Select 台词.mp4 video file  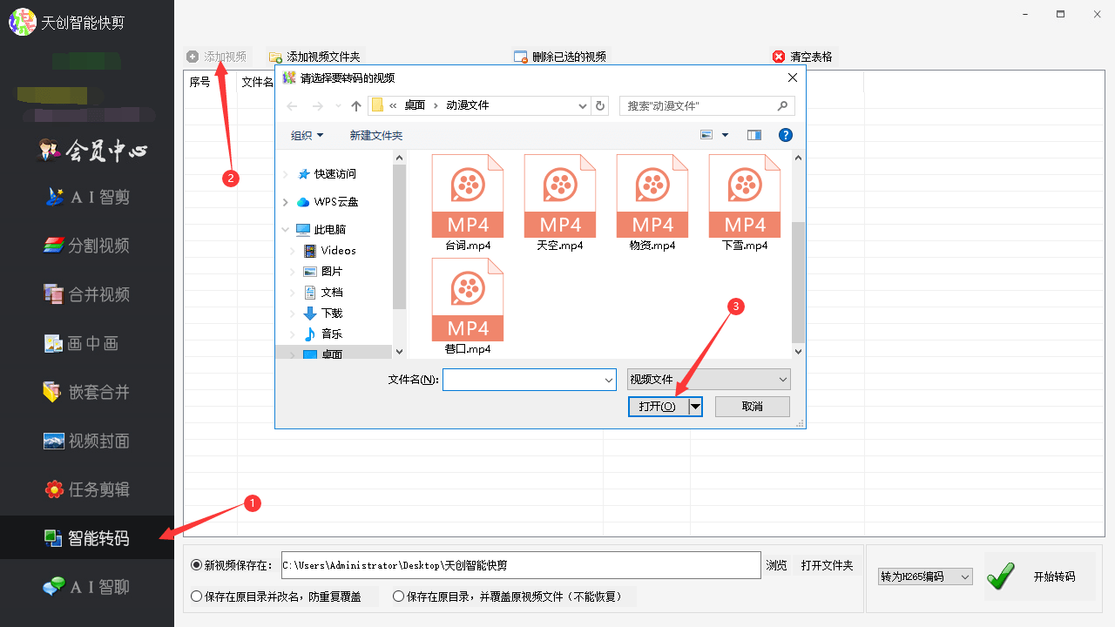pos(468,203)
